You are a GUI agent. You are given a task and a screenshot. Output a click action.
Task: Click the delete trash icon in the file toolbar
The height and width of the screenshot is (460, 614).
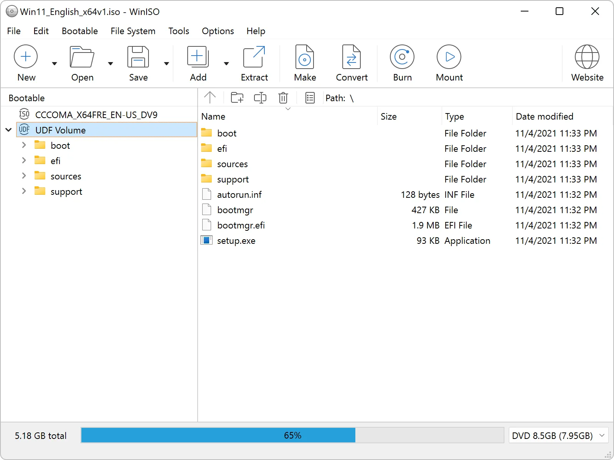(x=283, y=98)
